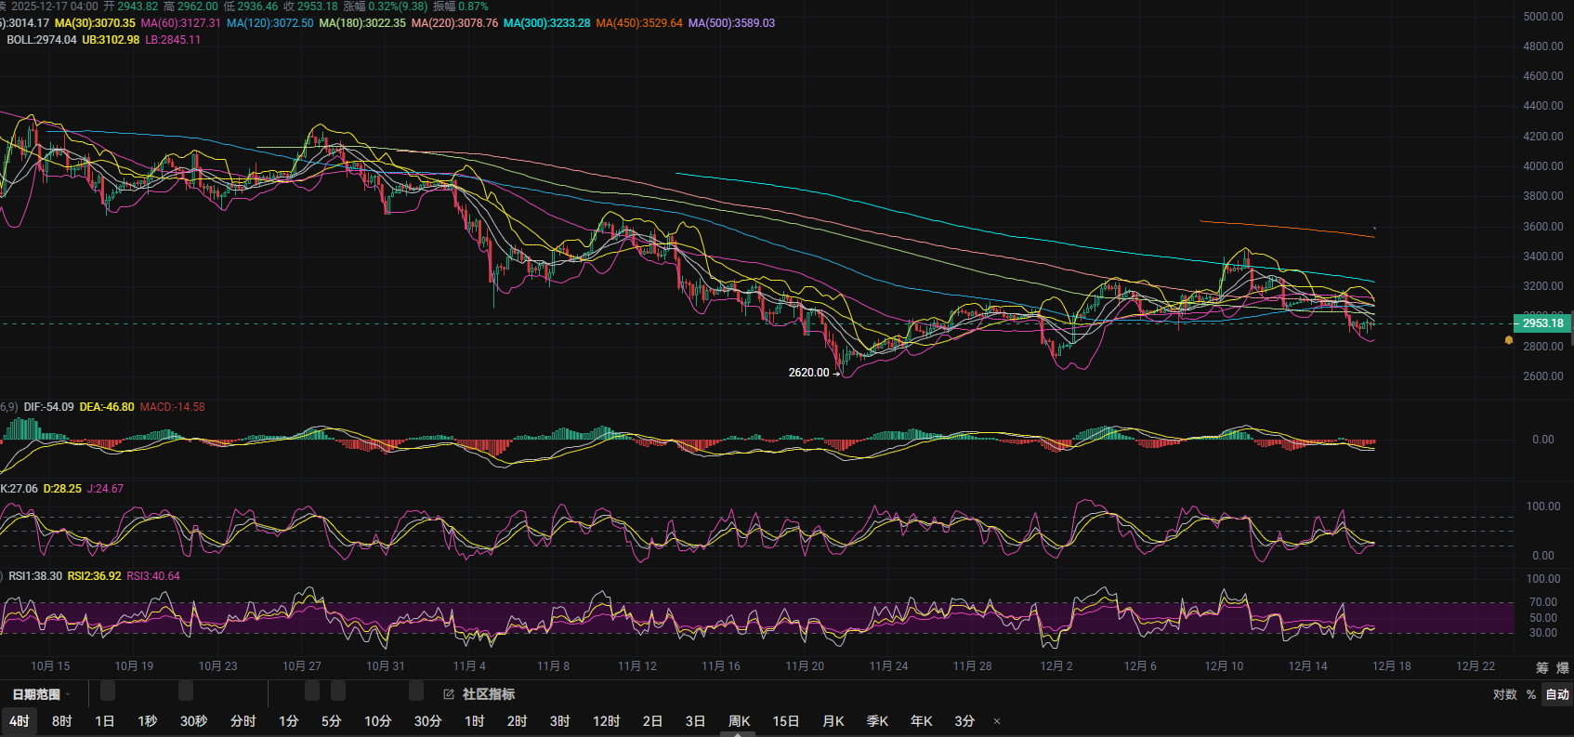
Task: Toggle the % percentage scale
Action: [1531, 694]
